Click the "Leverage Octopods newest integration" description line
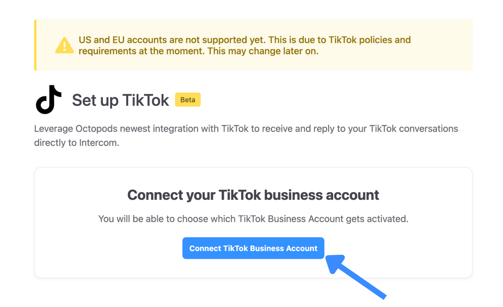Image resolution: width=503 pixels, height=307 pixels. [x=246, y=129]
